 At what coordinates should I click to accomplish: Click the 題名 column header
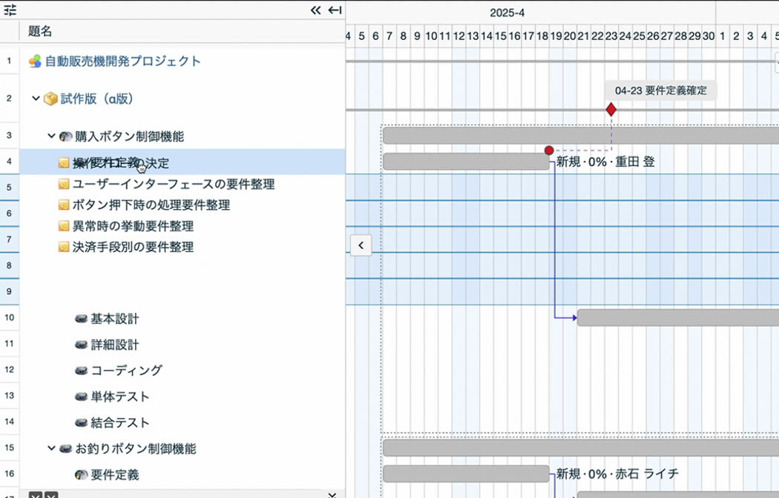[40, 31]
